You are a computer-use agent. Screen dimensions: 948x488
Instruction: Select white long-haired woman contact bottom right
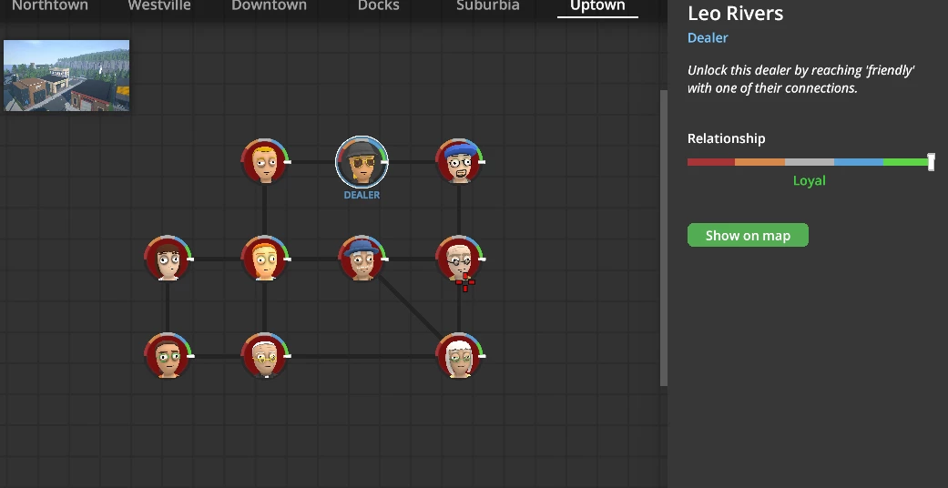459,356
